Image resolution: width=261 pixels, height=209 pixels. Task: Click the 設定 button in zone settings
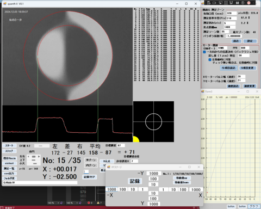[x=250, y=41]
